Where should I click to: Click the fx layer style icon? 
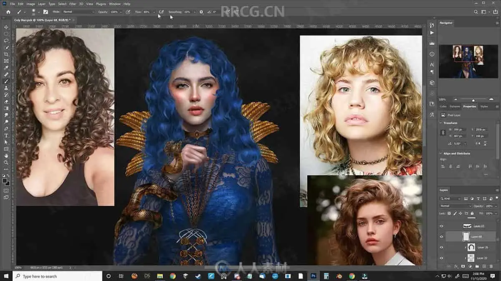[456, 266]
